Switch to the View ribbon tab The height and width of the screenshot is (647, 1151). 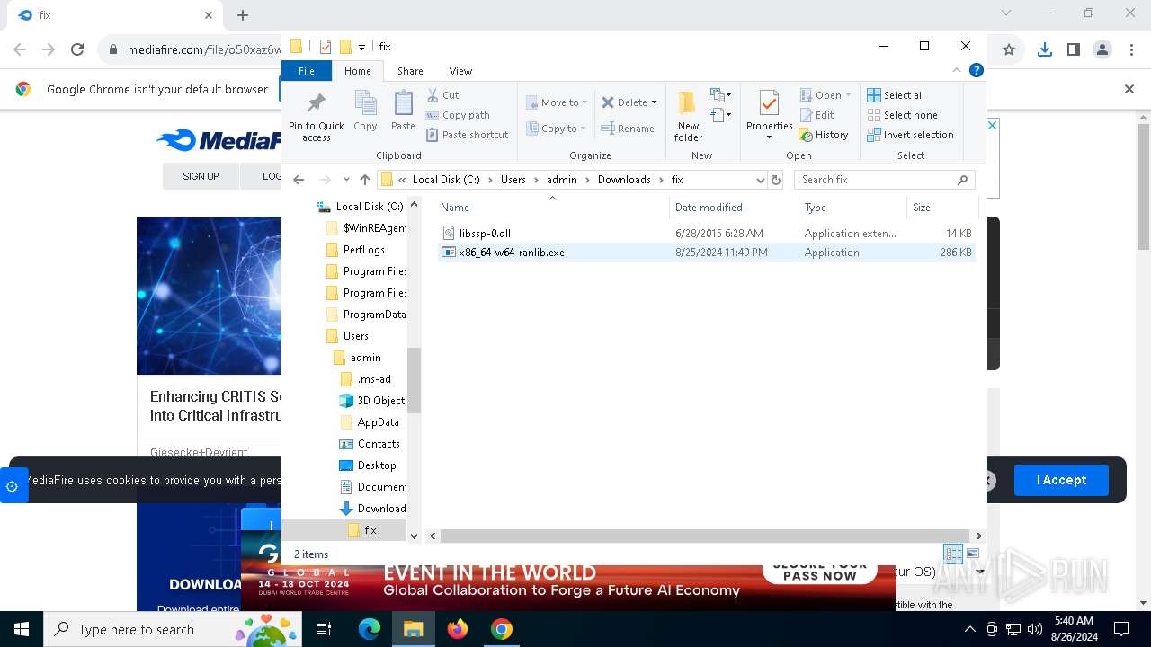460,71
